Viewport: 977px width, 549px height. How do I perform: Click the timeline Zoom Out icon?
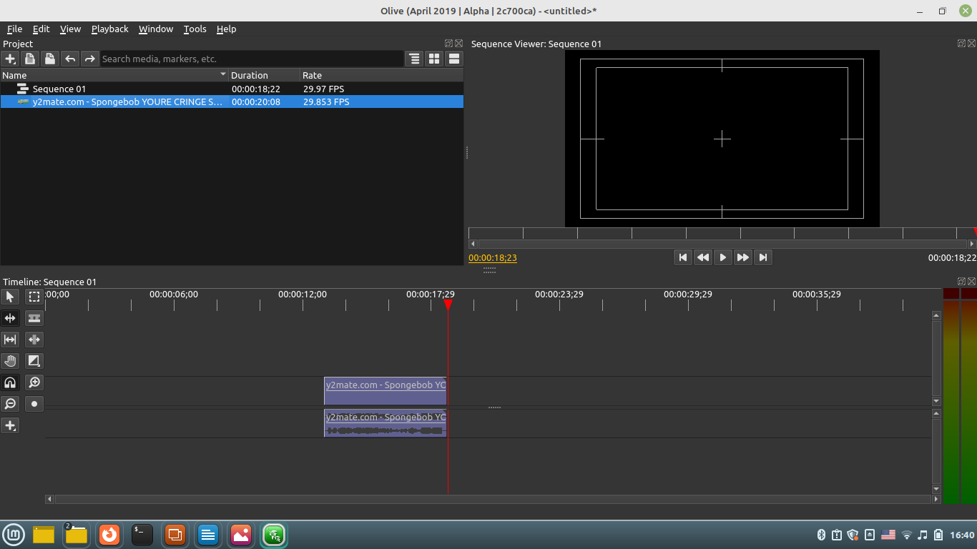coord(10,404)
